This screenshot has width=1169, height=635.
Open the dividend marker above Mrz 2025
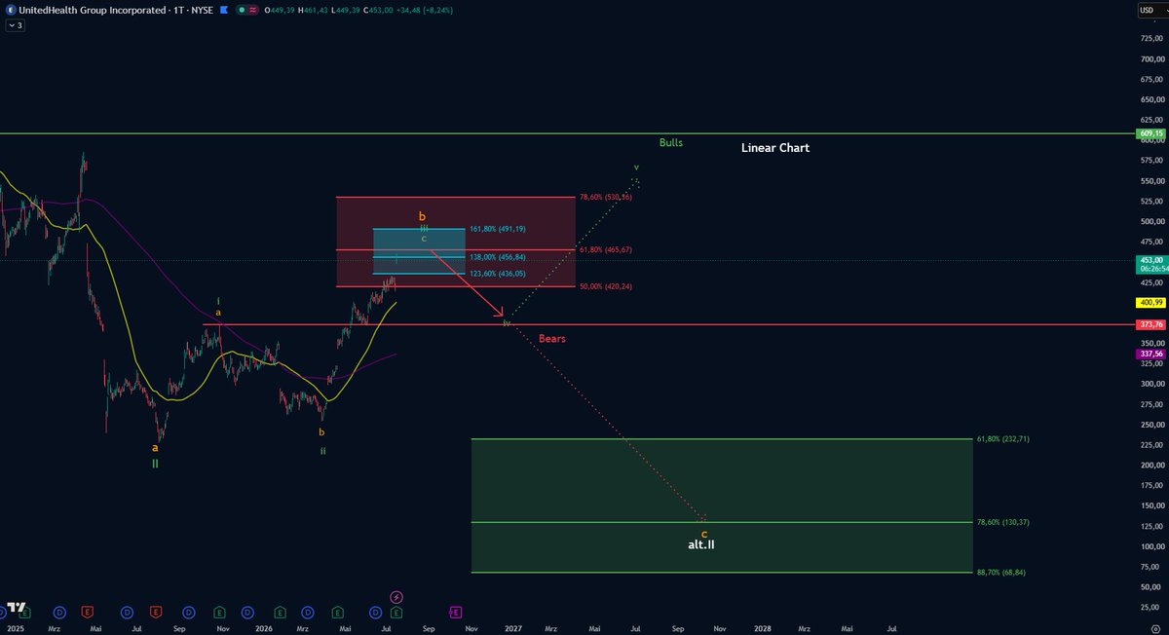[59, 613]
